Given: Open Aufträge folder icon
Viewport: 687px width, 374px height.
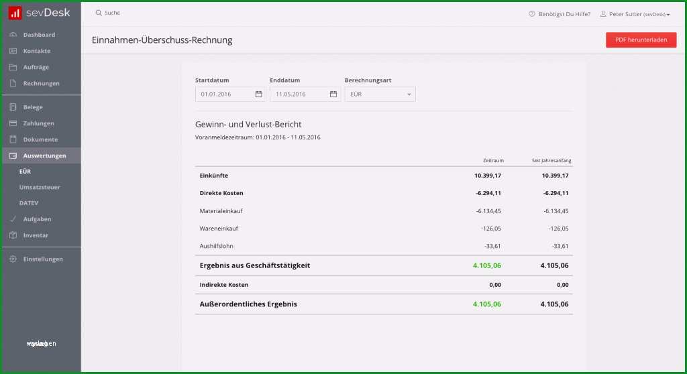Looking at the screenshot, I should tap(13, 67).
